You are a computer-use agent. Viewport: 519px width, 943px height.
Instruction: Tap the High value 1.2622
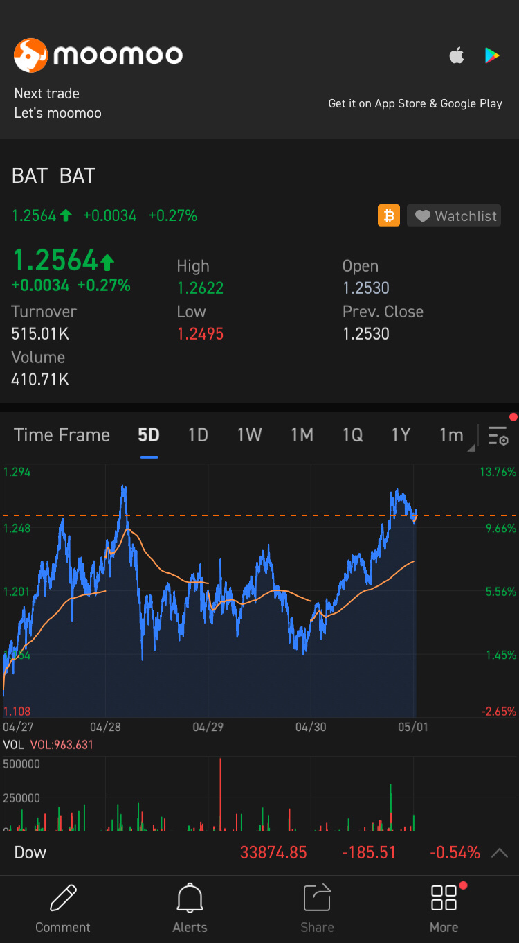(201, 288)
